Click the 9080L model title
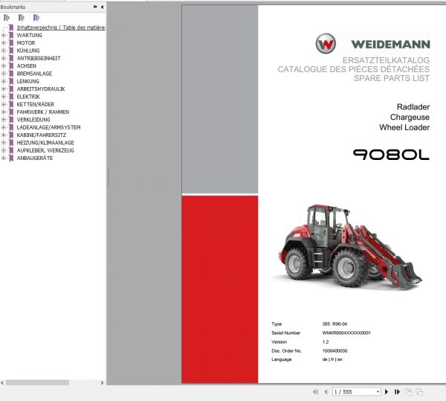 pos(391,155)
